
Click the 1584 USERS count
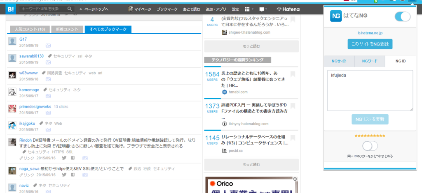pos(212,76)
